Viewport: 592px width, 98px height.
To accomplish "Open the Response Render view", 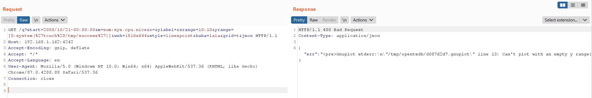I will pyautogui.click(x=329, y=20).
